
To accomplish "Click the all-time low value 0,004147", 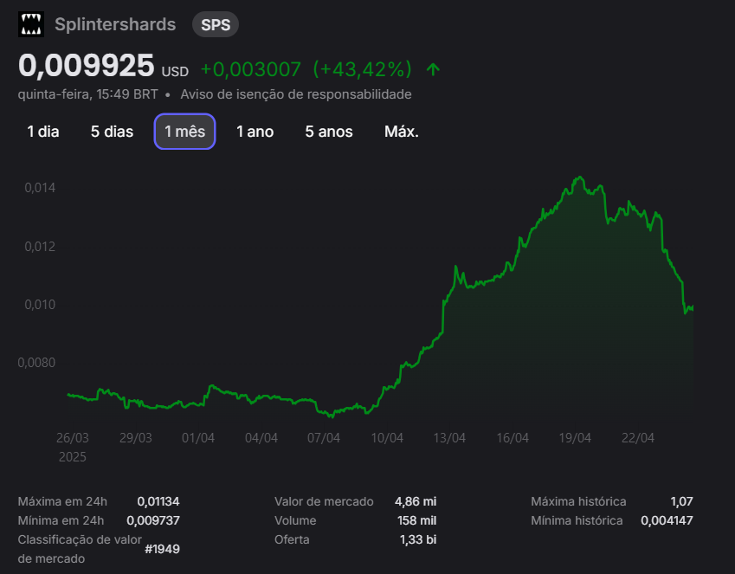I will coord(667,520).
